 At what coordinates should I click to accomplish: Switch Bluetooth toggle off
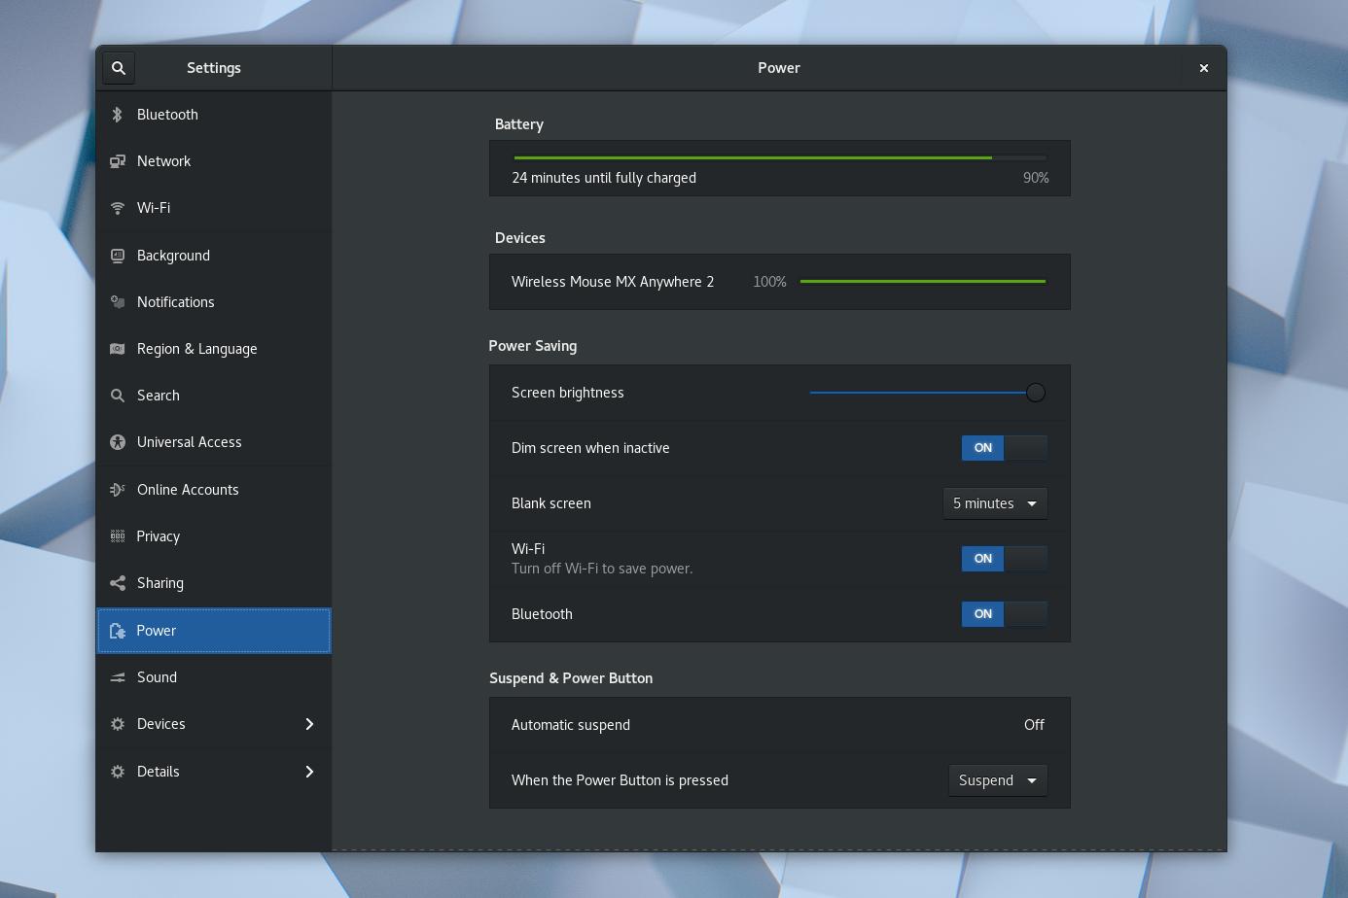click(x=1004, y=614)
